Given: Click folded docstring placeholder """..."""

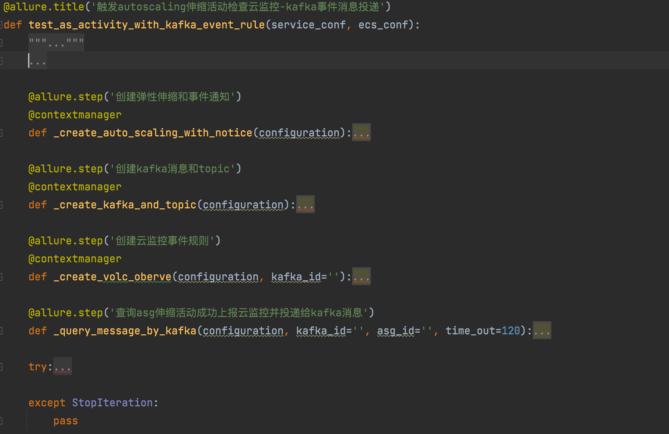Looking at the screenshot, I should click(x=56, y=43).
